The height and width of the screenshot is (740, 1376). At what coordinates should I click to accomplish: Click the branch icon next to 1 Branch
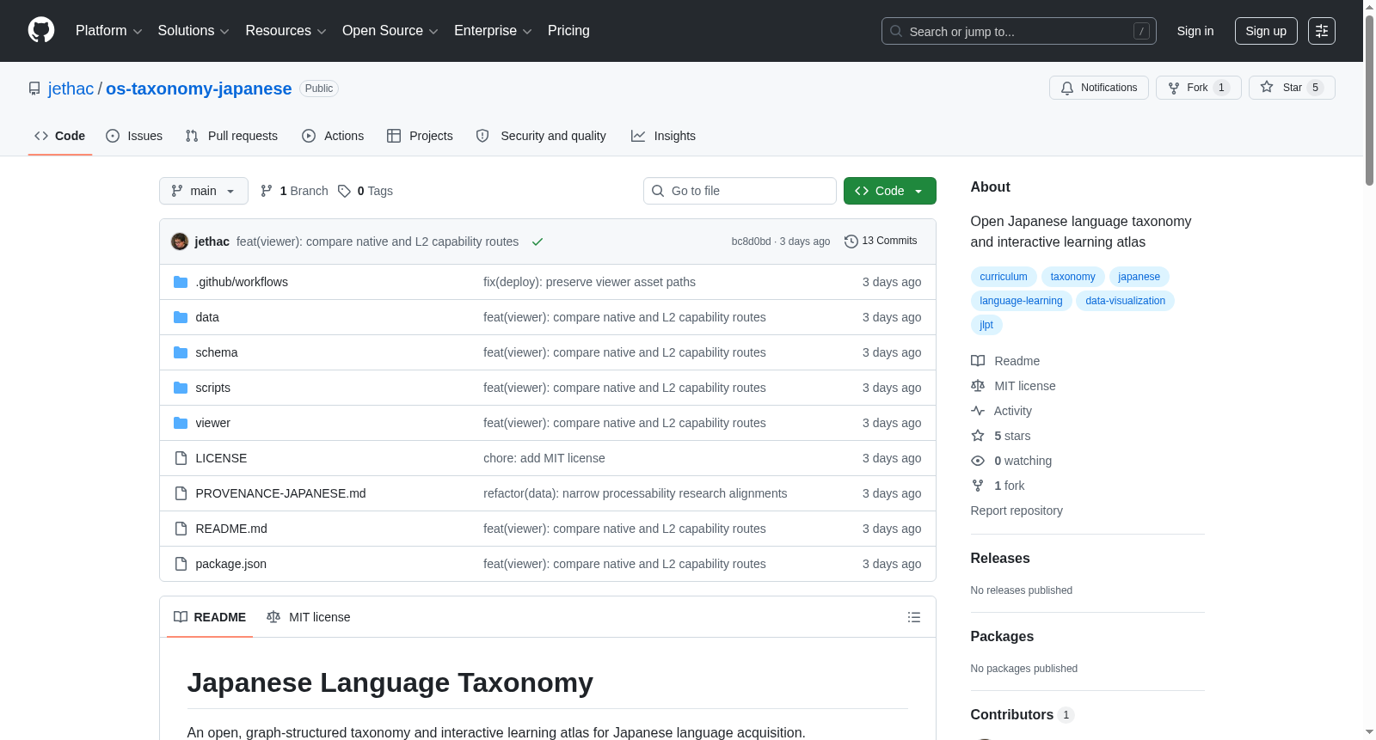tap(267, 191)
